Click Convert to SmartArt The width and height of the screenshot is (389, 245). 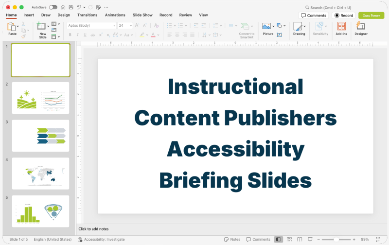click(x=247, y=30)
